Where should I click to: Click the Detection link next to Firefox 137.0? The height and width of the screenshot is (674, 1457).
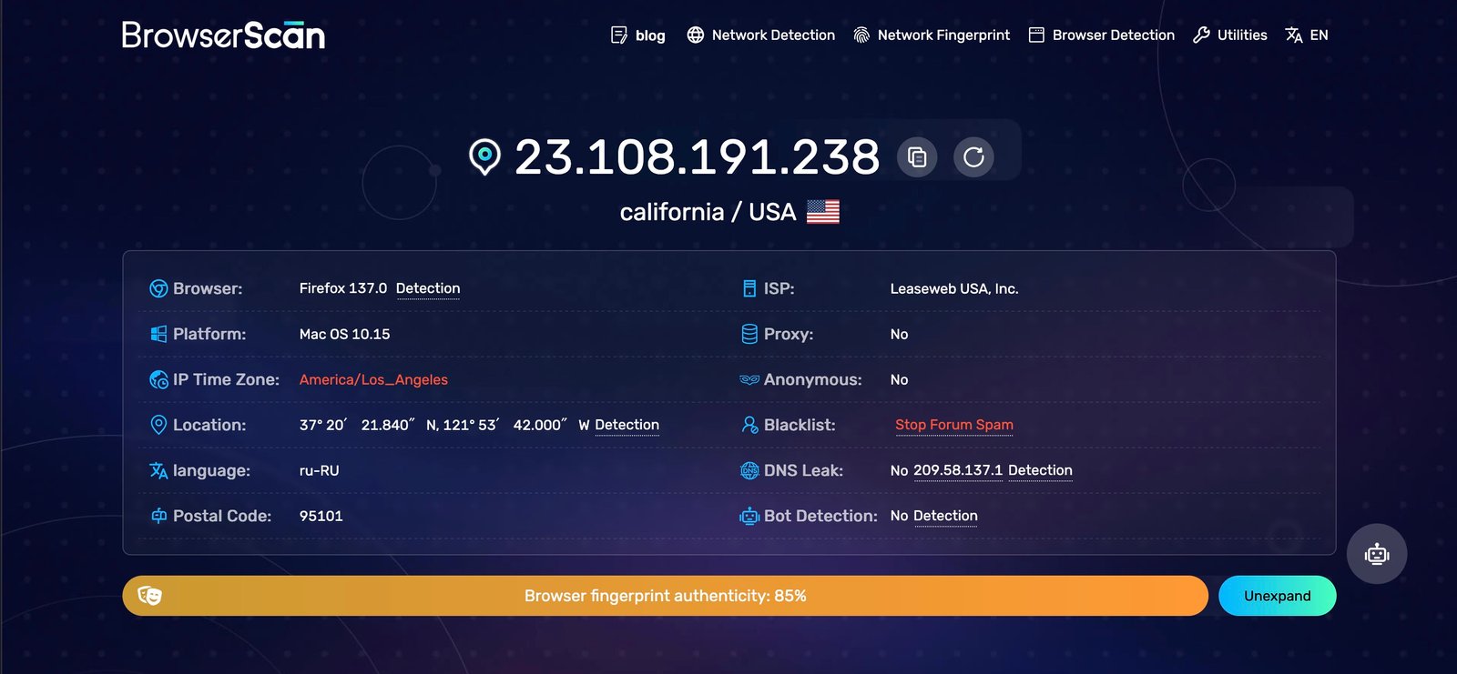[x=428, y=288]
